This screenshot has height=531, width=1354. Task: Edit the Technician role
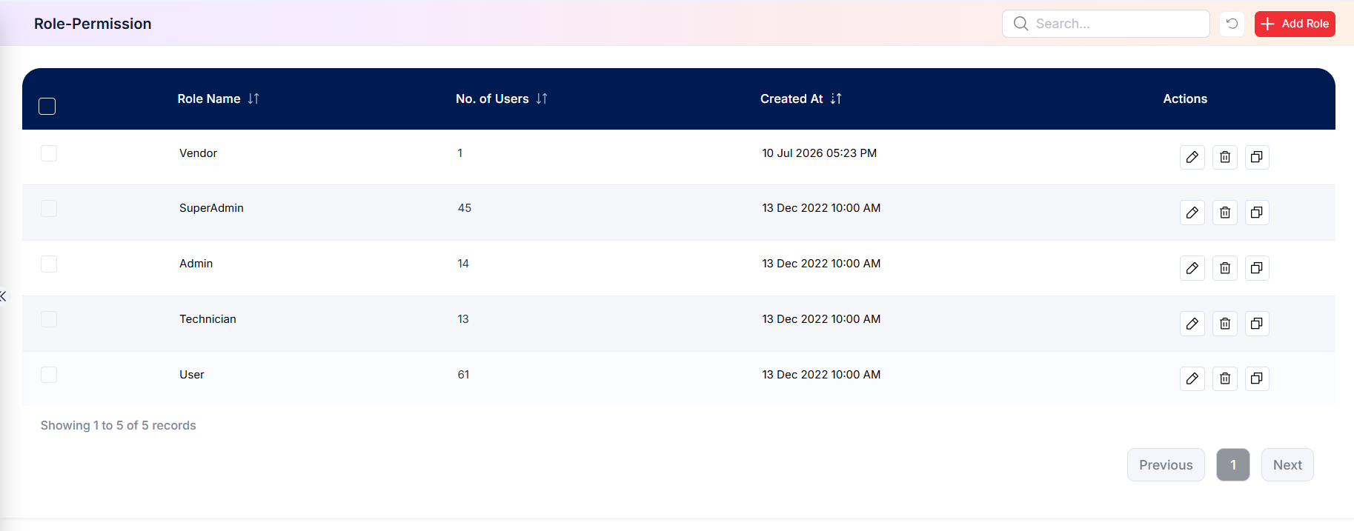(x=1192, y=324)
